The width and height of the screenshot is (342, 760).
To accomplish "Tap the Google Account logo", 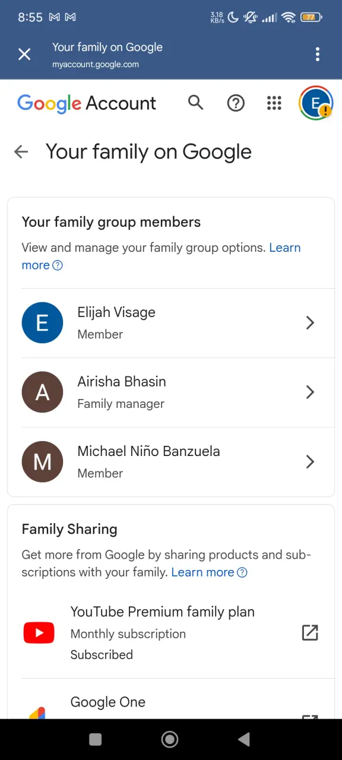I will 87,103.
